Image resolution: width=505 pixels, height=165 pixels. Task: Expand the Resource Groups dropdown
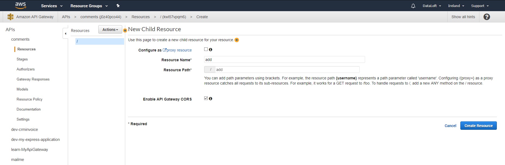pos(89,6)
